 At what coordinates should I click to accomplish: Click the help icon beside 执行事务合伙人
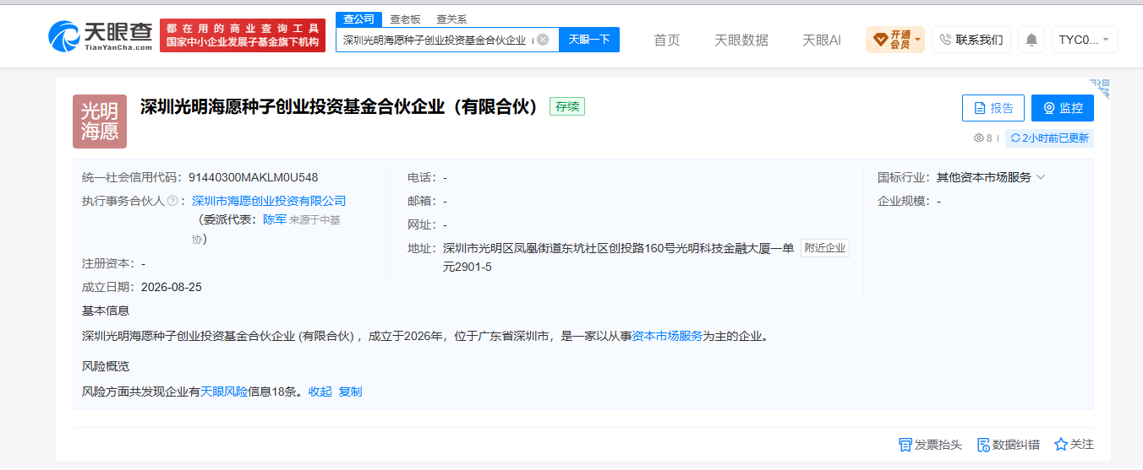172,201
